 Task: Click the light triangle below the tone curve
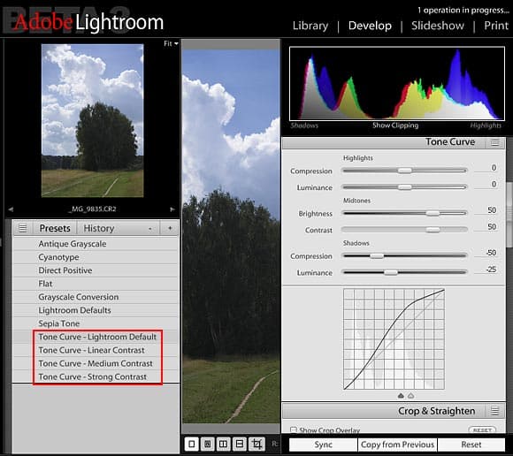[x=411, y=396]
